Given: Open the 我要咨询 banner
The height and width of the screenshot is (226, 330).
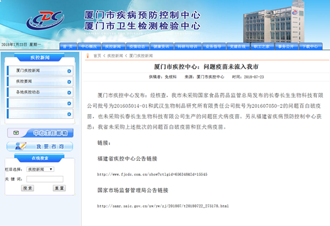Looking at the screenshot, I should tap(40, 146).
